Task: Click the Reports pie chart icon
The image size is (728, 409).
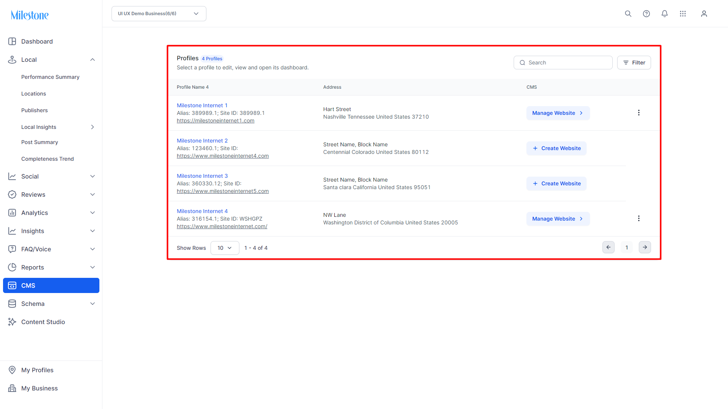Action: click(x=12, y=267)
